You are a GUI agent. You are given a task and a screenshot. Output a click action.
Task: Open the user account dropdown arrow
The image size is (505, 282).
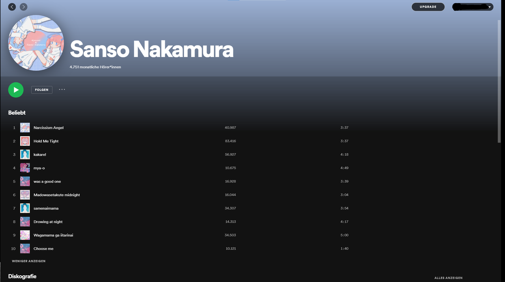click(490, 7)
